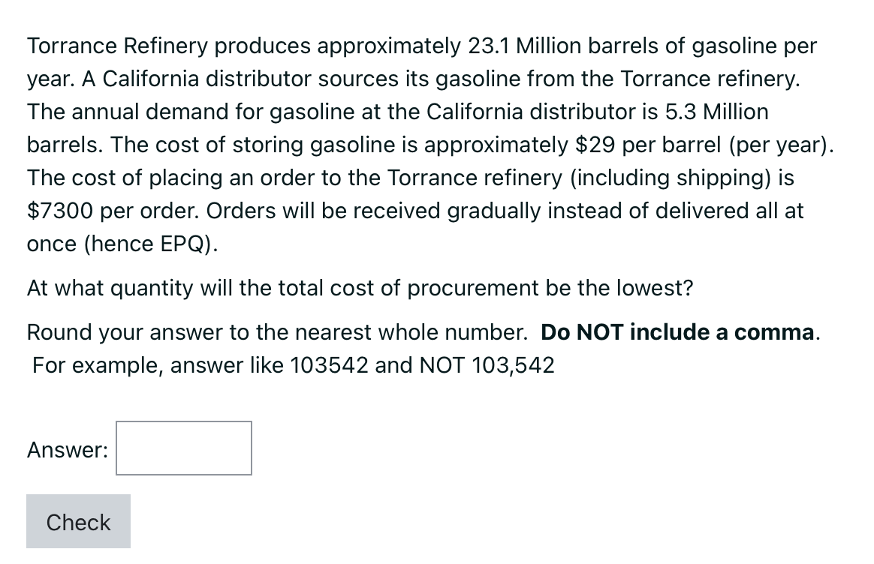Click the bold "Do NOT include a comma" text
The height and width of the screenshot is (564, 874).
point(678,332)
